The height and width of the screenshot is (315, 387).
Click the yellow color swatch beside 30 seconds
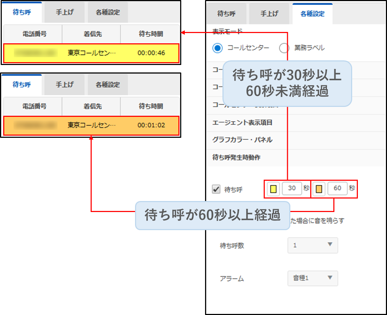273,189
